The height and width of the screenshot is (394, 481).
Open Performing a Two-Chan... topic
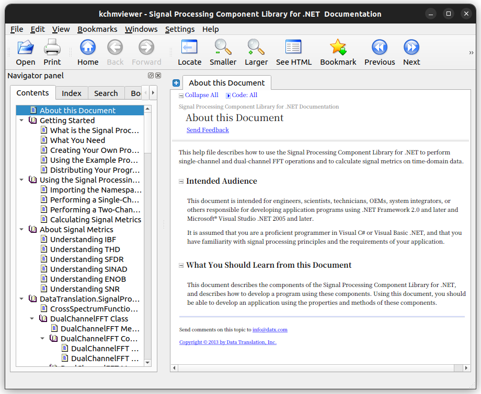[95, 210]
